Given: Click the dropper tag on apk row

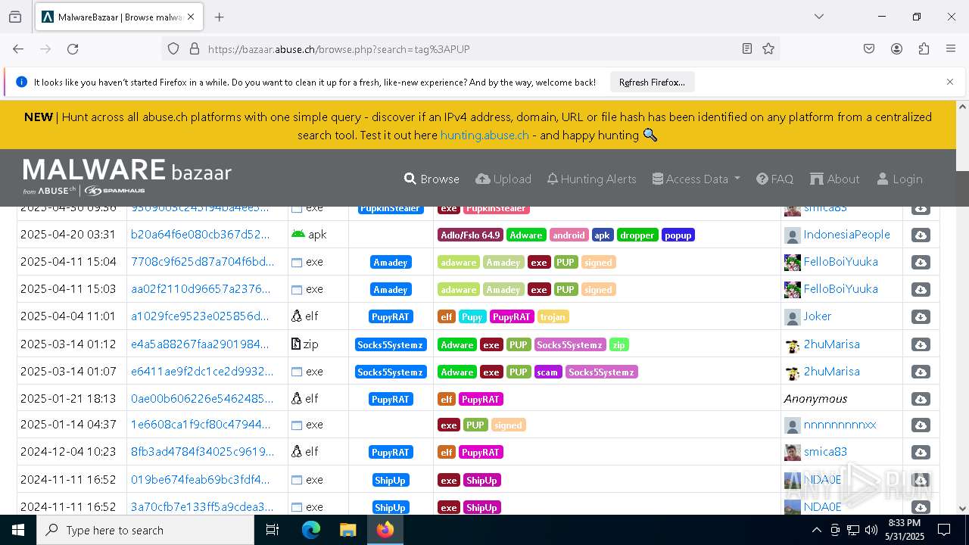Looking at the screenshot, I should coord(637,235).
